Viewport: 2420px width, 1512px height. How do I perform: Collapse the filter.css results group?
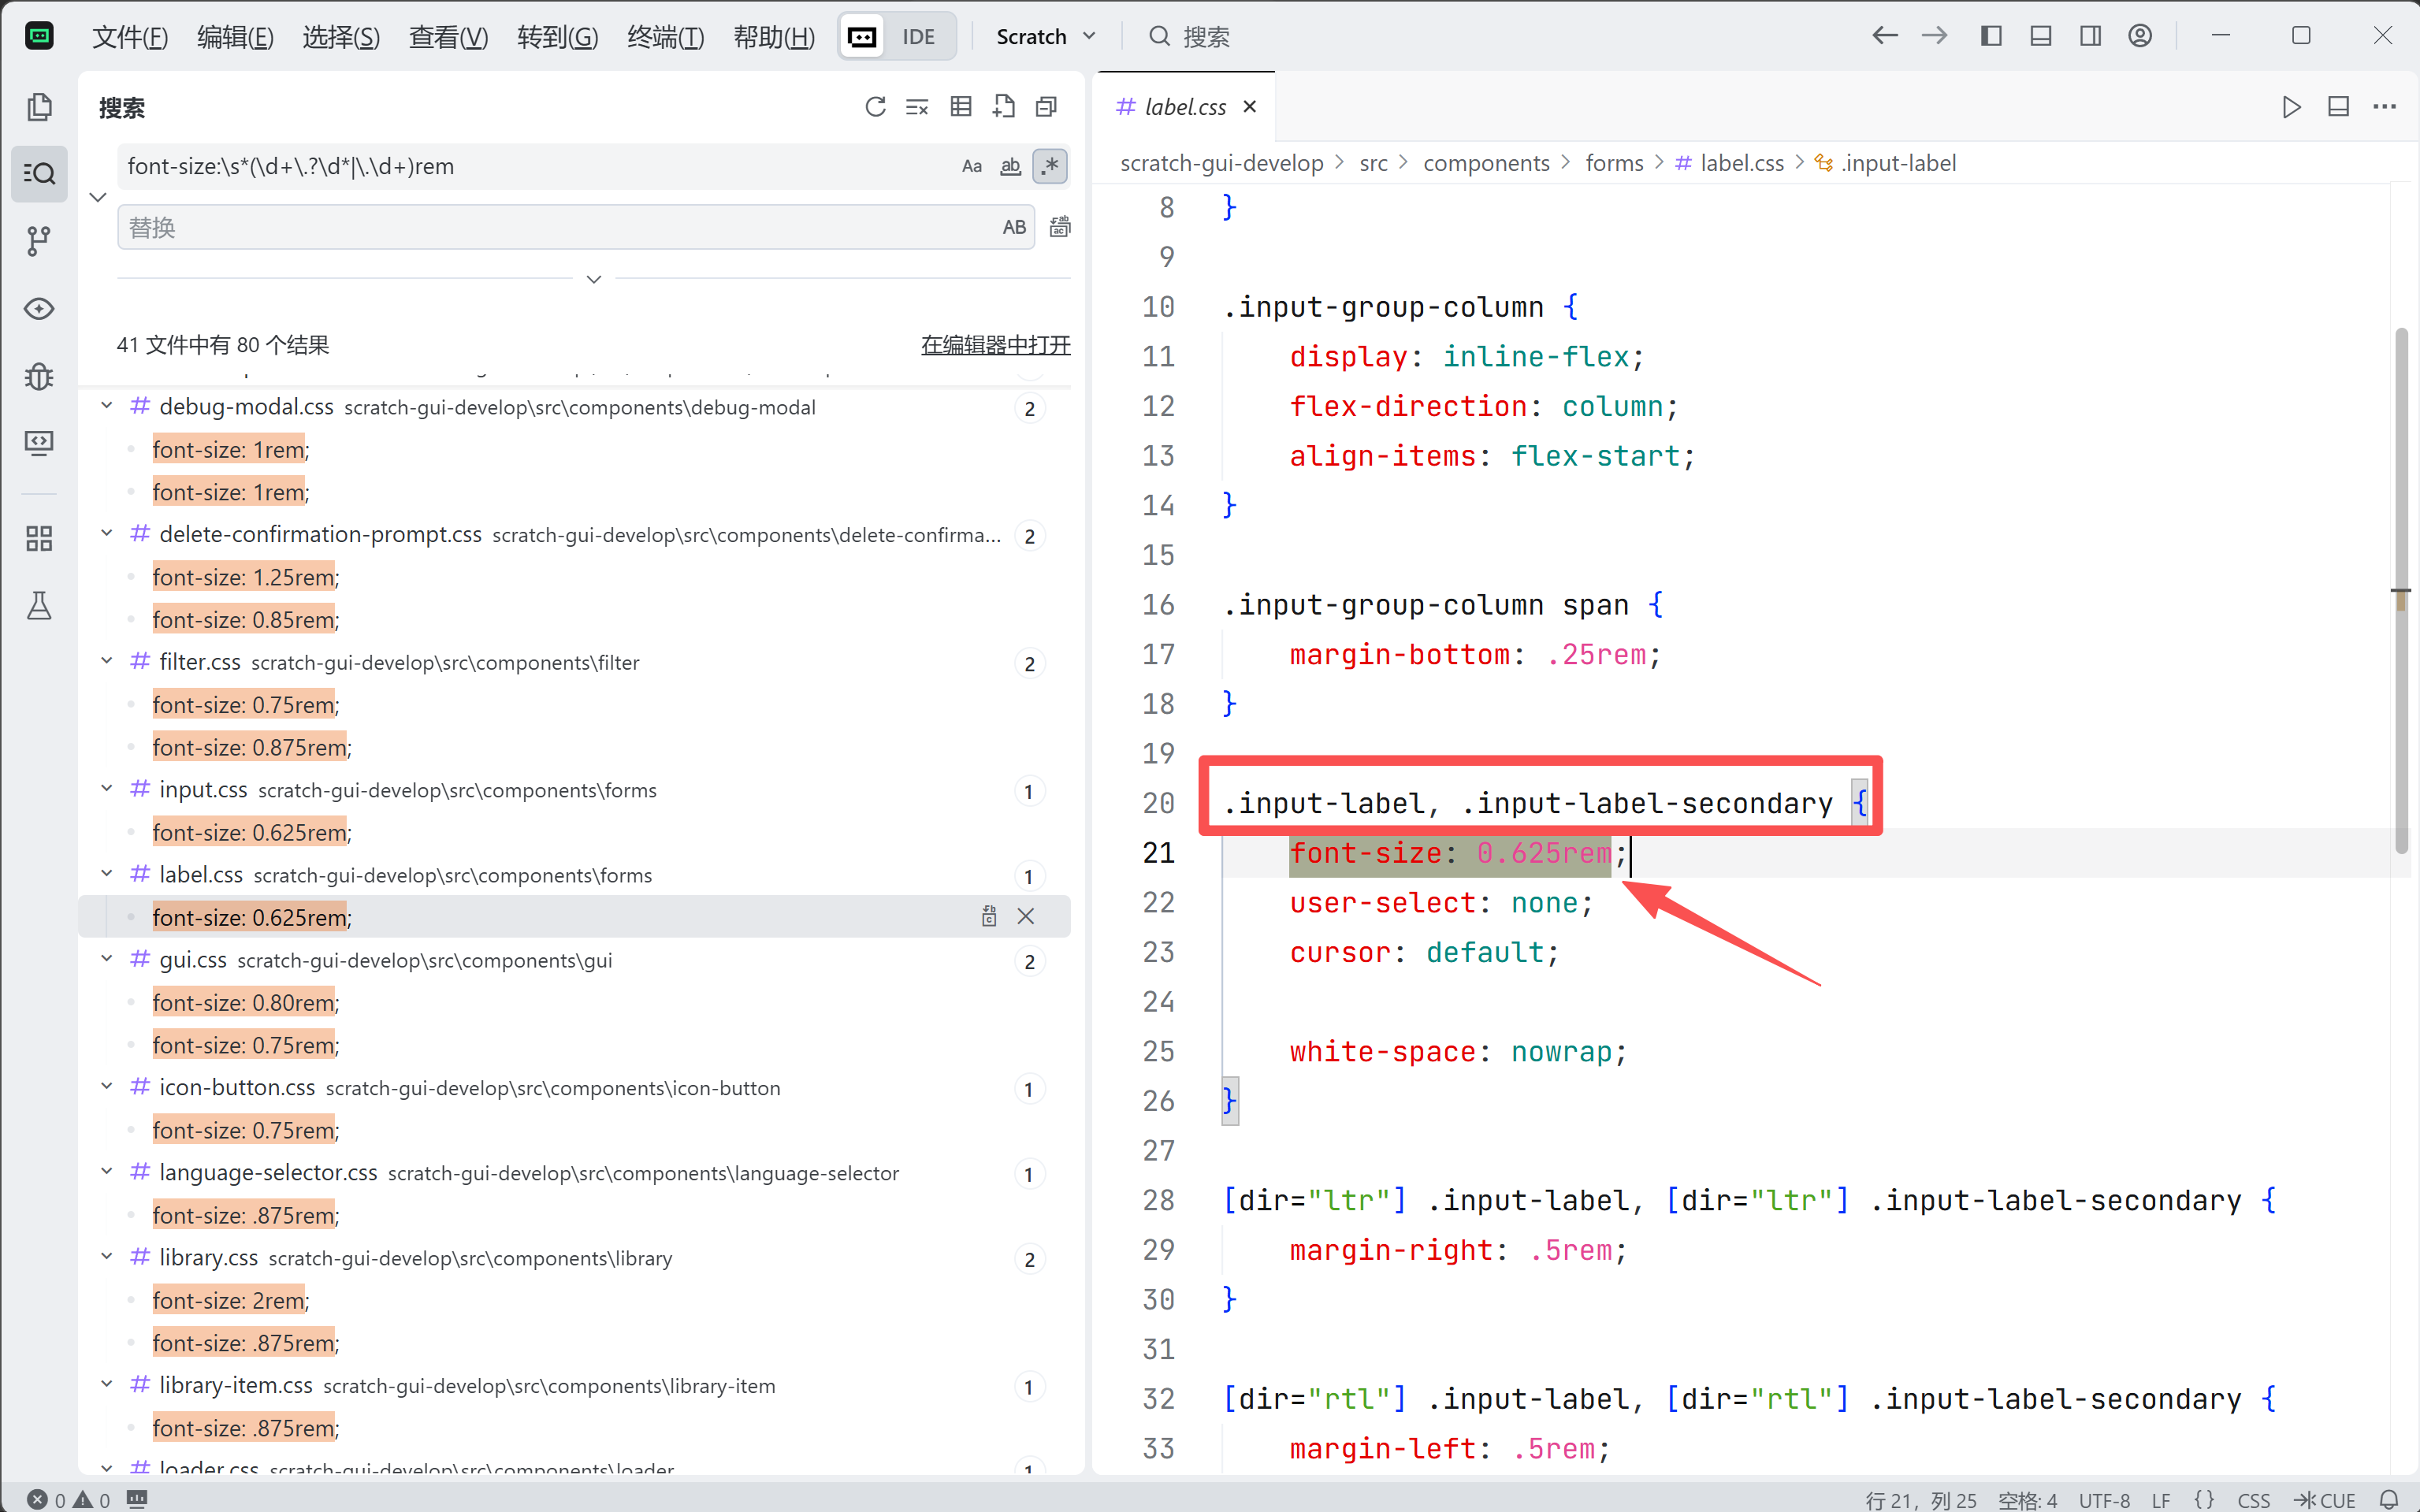point(106,661)
